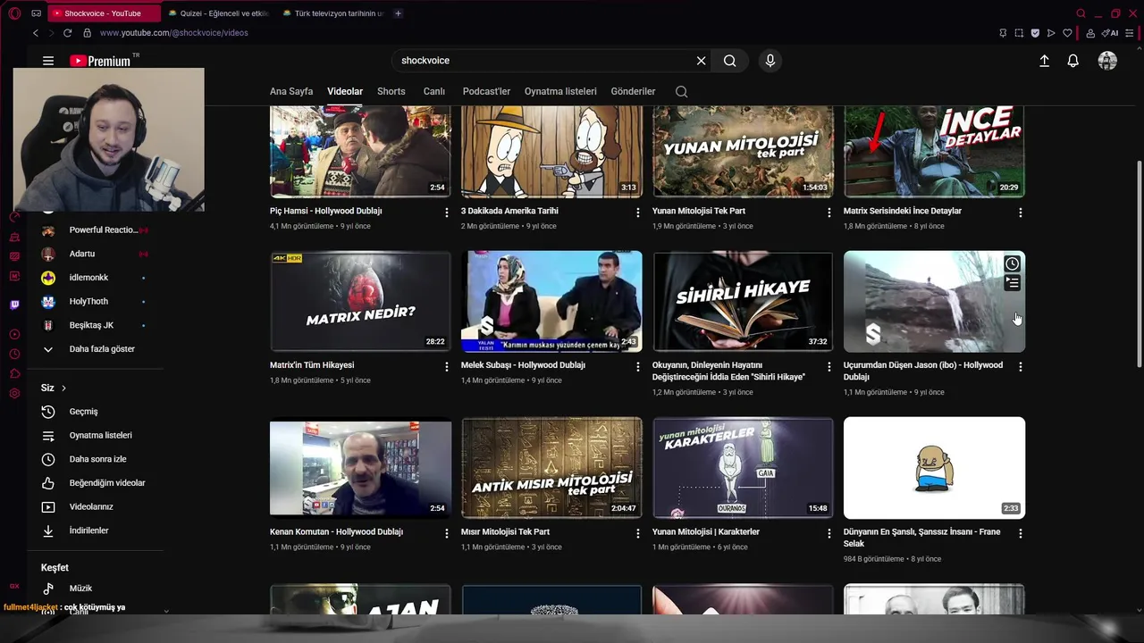Open options for Melek Subaşı video

(x=638, y=367)
